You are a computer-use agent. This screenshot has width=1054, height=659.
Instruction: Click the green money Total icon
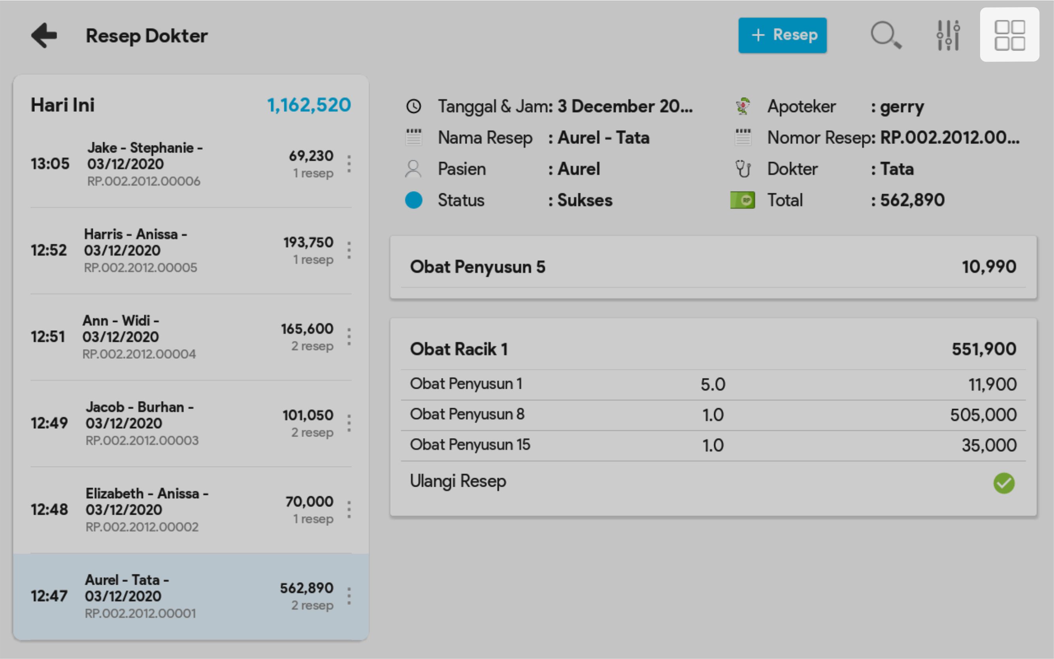tap(742, 200)
